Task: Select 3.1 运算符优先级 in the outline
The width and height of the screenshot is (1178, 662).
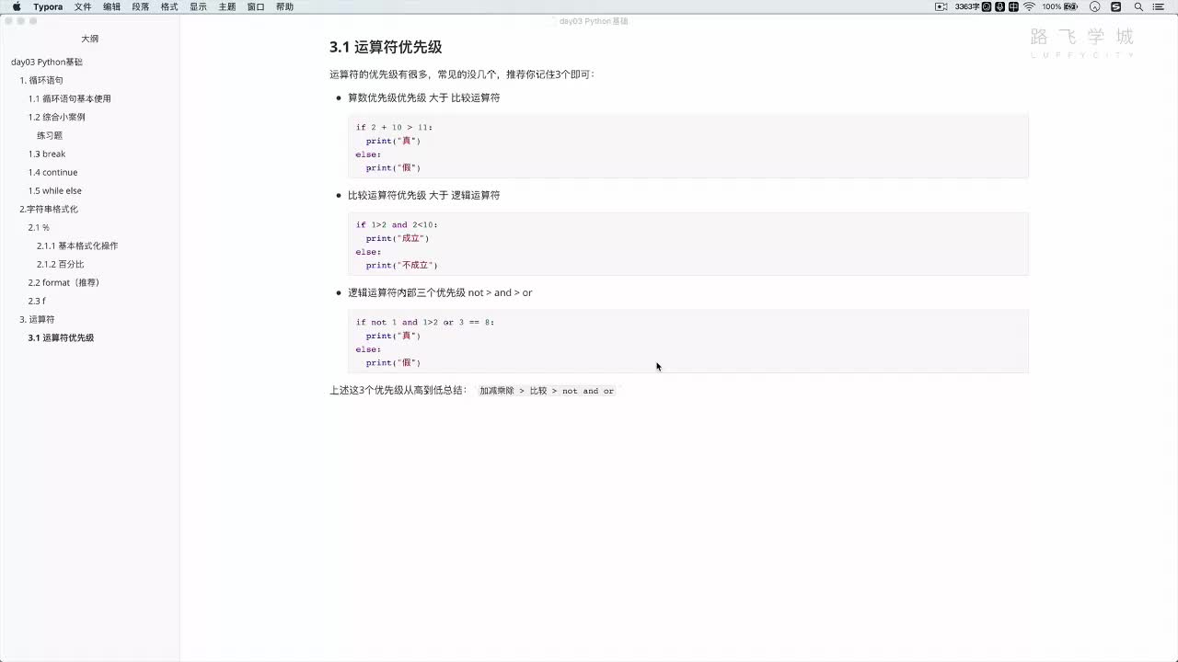Action: pos(61,337)
